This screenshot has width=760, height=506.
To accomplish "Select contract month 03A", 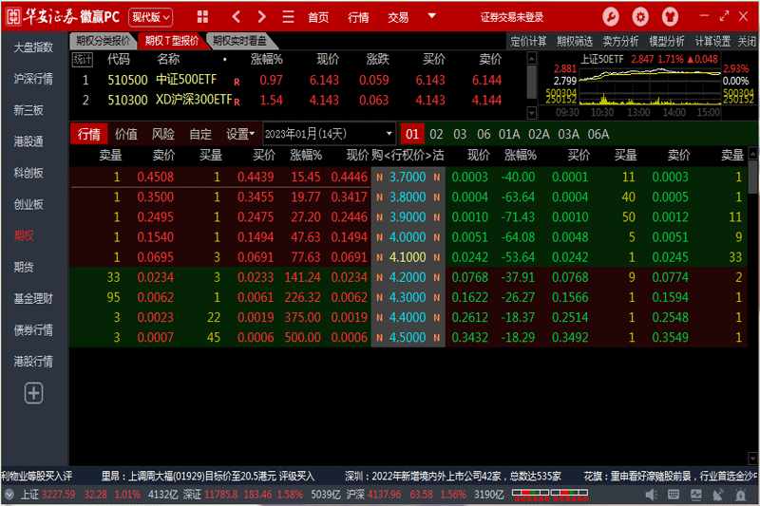I will point(568,134).
